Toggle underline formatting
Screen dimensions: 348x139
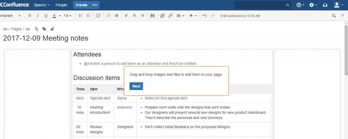(x=46, y=16)
